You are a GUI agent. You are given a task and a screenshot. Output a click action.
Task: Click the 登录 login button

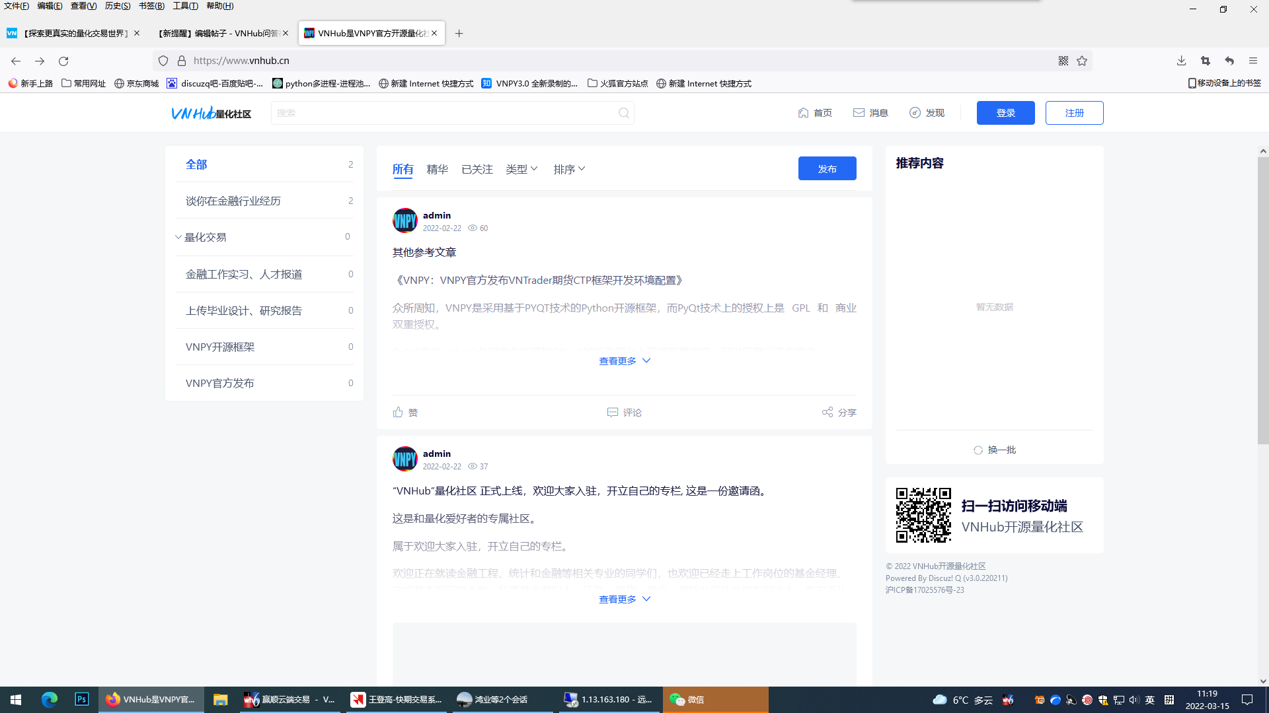tap(1005, 113)
